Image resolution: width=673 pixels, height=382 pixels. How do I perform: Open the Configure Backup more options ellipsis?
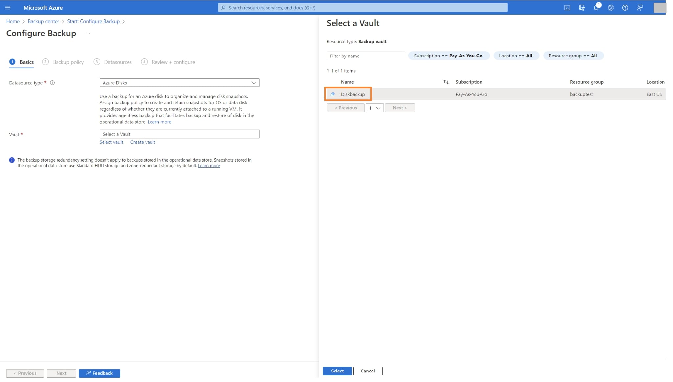click(x=88, y=34)
